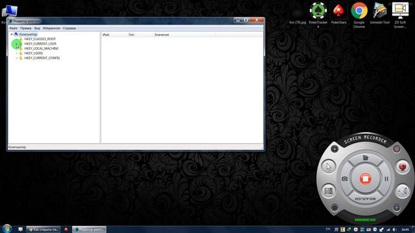This screenshot has width=415, height=233.
Task: Open the Файл menu
Action: tap(13, 28)
